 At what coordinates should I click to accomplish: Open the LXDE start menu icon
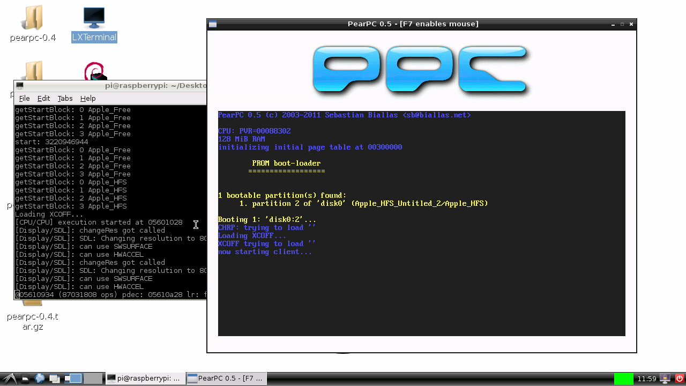point(9,378)
